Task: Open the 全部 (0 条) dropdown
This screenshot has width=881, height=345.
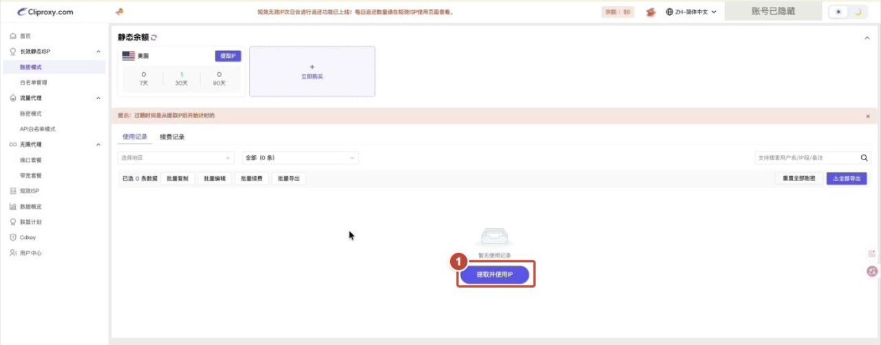Action: 300,158
